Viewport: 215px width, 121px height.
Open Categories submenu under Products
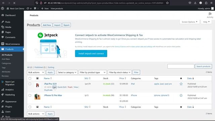tap(6, 64)
